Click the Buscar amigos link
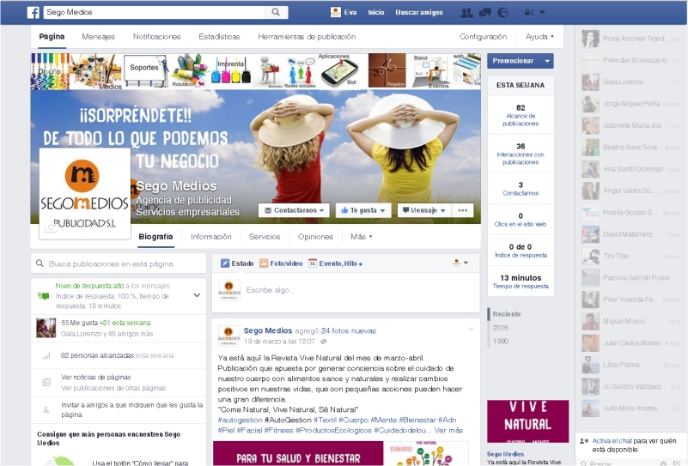 pyautogui.click(x=419, y=12)
